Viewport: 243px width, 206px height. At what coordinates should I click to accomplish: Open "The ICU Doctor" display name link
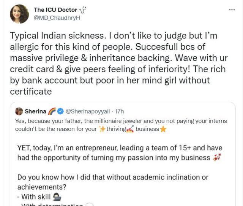point(55,10)
